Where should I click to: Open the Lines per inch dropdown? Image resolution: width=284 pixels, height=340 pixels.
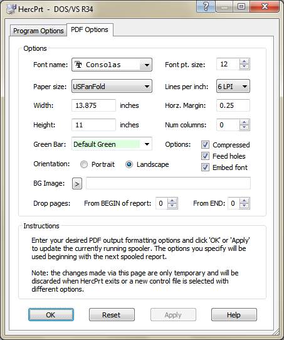coord(233,87)
